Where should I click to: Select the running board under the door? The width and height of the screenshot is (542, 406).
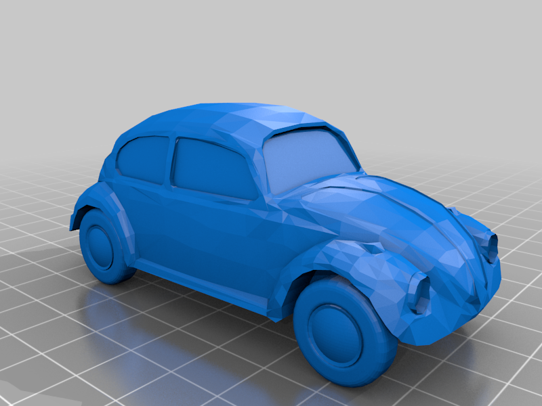pos(201,284)
